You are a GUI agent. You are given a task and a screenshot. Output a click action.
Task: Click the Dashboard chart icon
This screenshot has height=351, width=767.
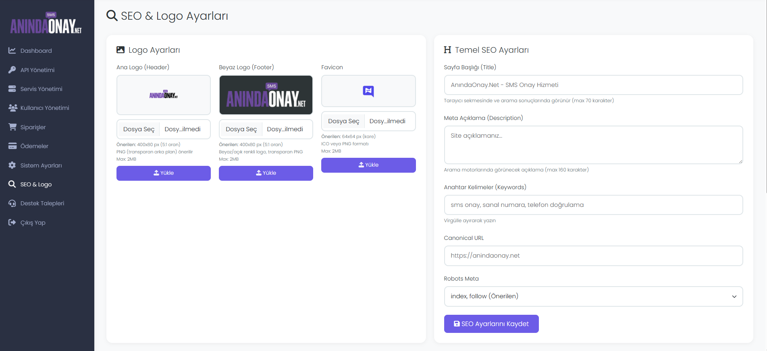(12, 51)
